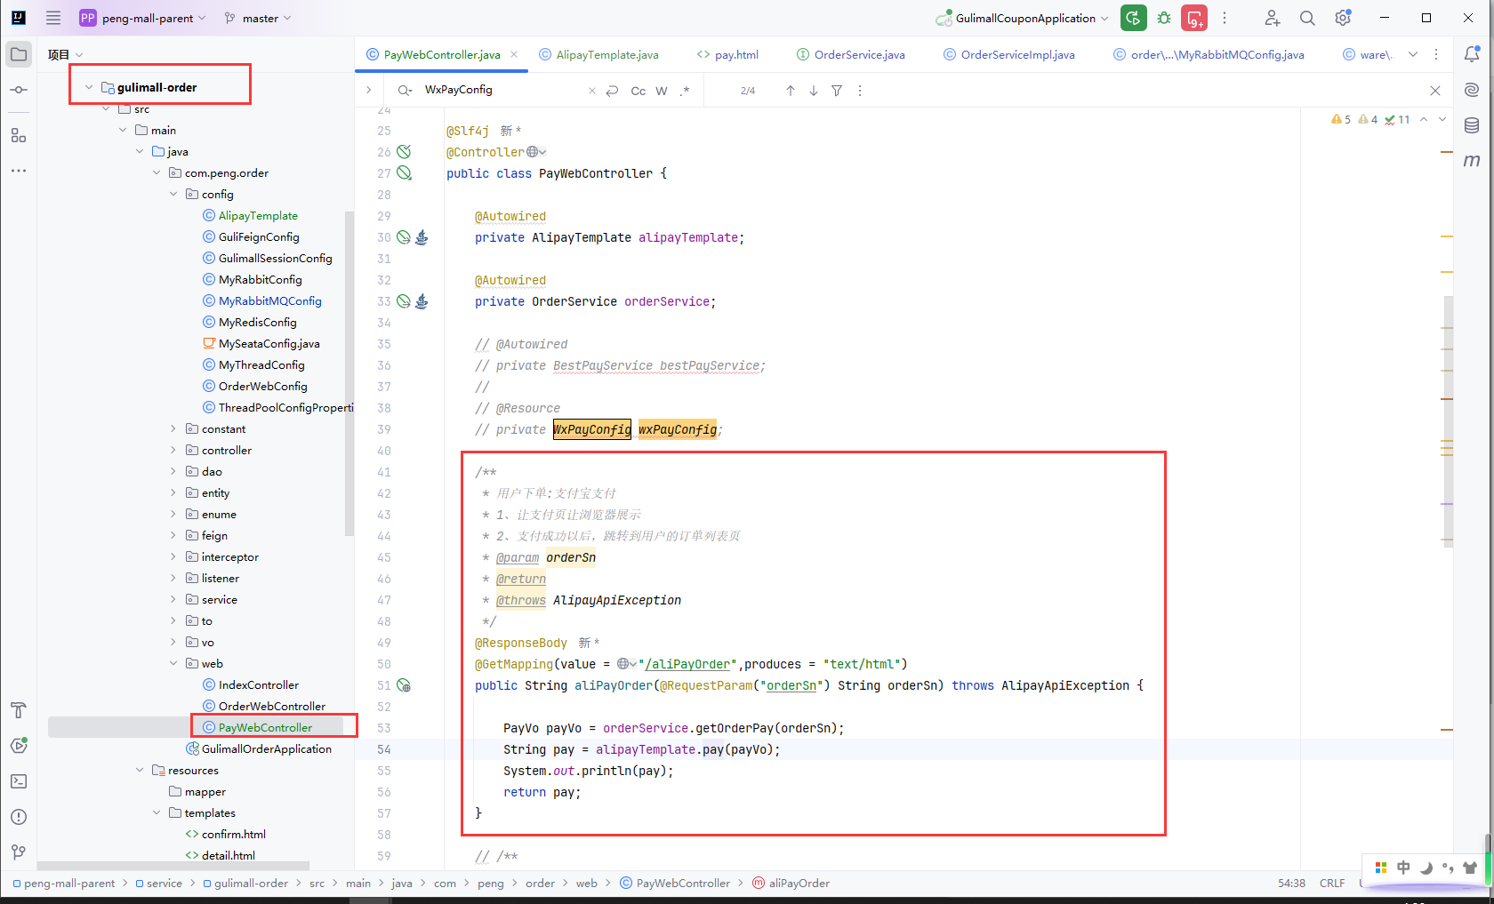1494x904 pixels.
Task: Show hidden editor tabs dropdown
Action: (x=1413, y=54)
